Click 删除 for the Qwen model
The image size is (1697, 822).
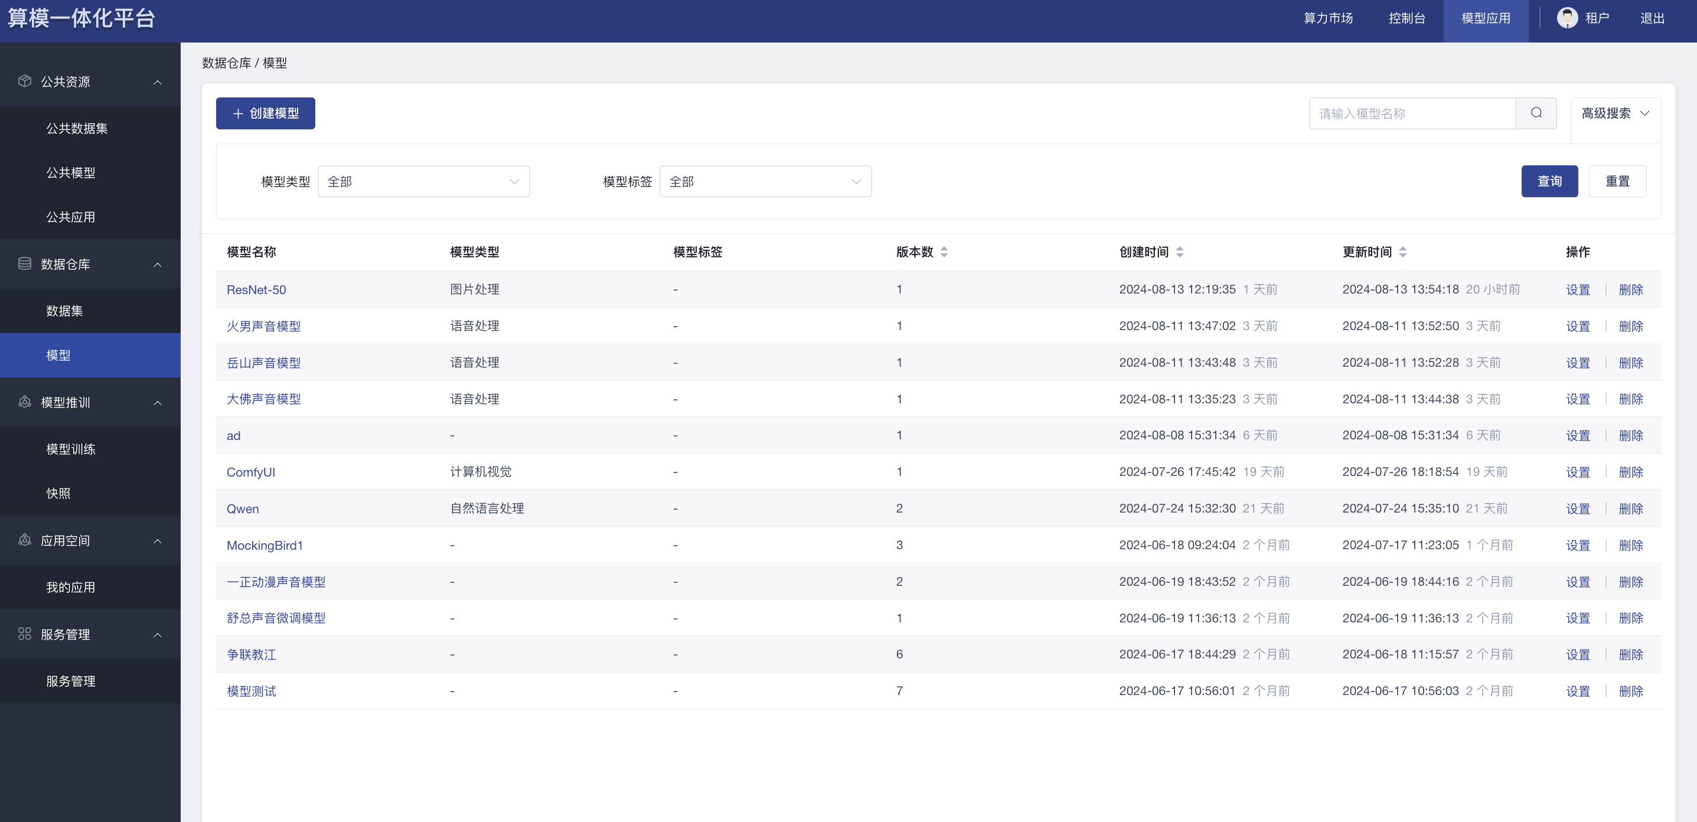click(x=1630, y=508)
